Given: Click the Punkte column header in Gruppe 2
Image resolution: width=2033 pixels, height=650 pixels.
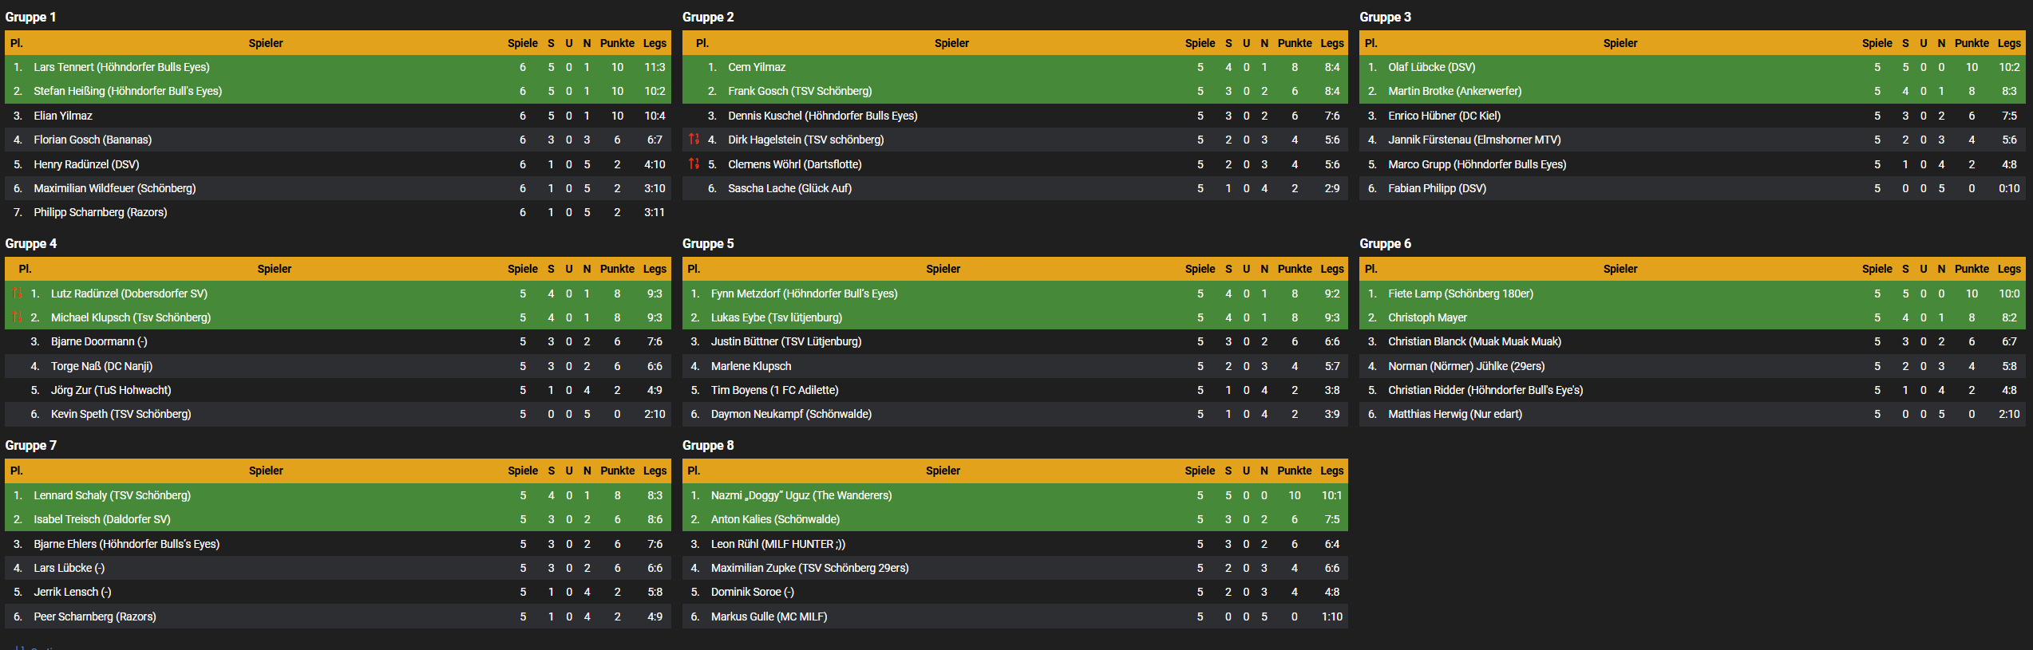Looking at the screenshot, I should click(x=1294, y=43).
